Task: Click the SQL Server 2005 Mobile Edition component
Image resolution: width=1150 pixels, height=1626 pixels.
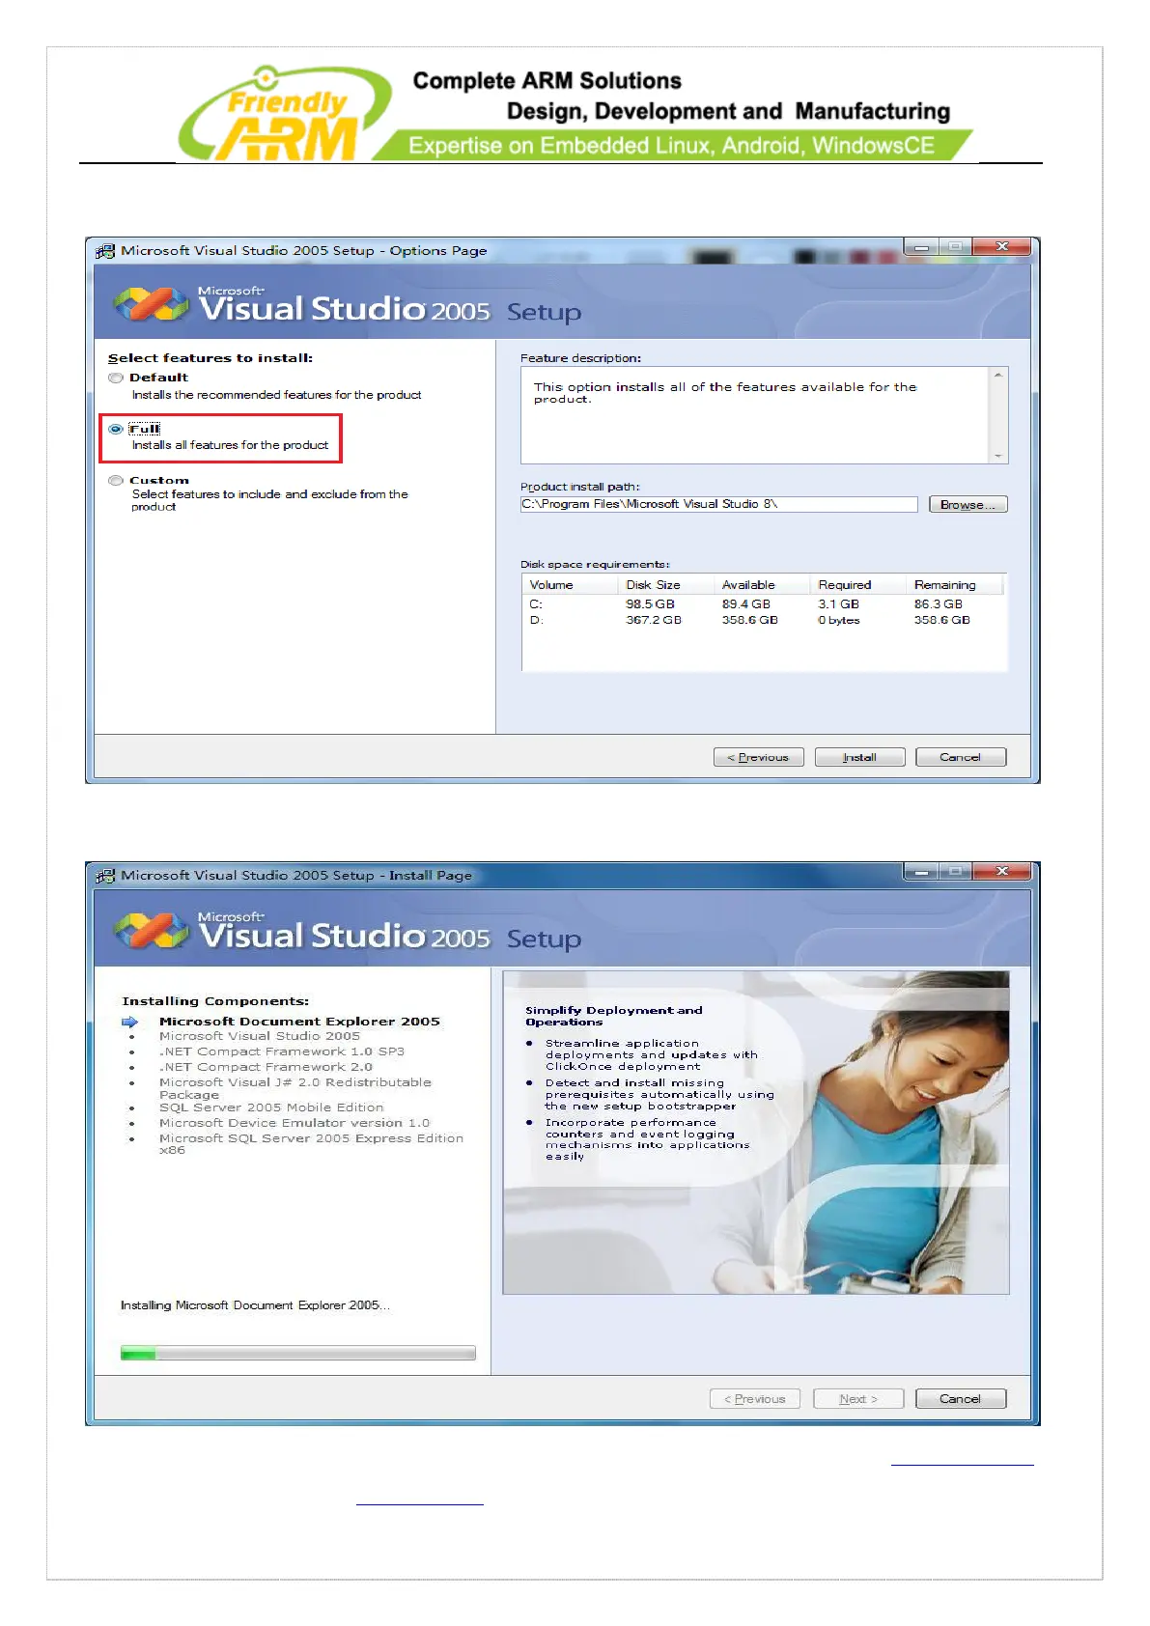Action: click(x=270, y=1107)
